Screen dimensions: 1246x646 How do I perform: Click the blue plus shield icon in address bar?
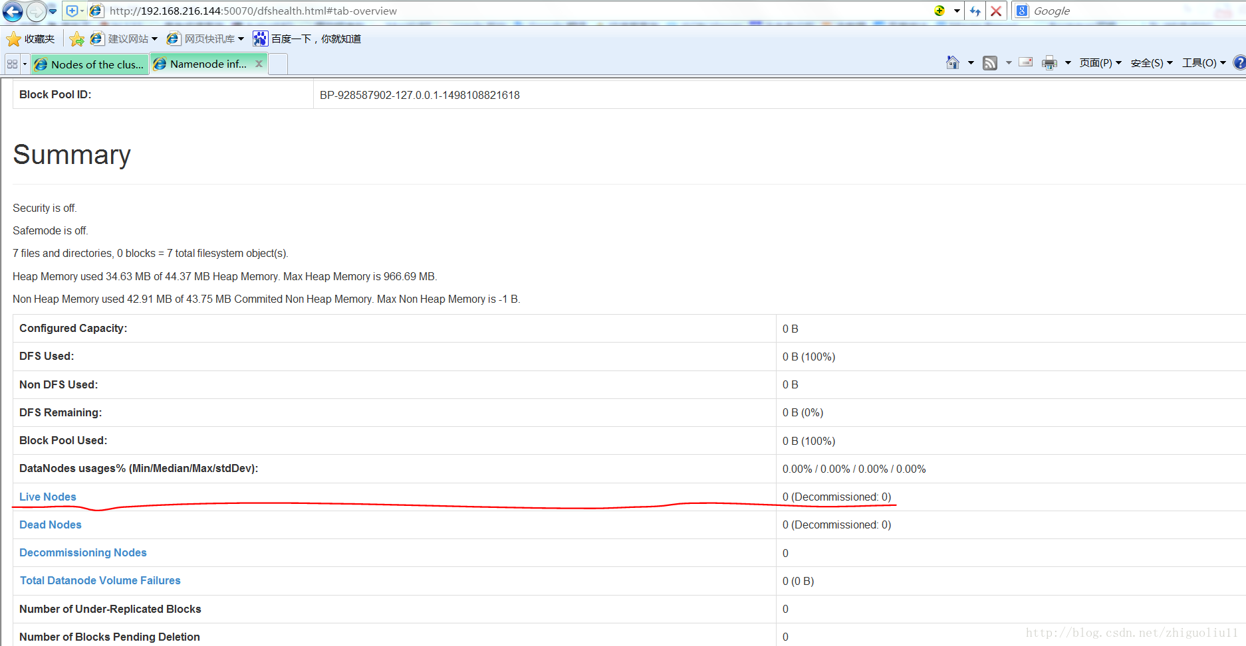pyautogui.click(x=72, y=11)
